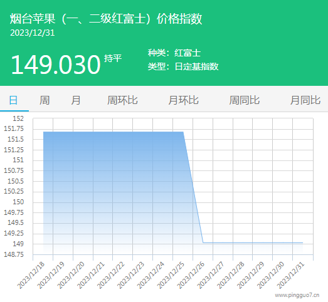Click the 152 y-axis label
This screenshot has width=328, height=302.
(x=18, y=118)
